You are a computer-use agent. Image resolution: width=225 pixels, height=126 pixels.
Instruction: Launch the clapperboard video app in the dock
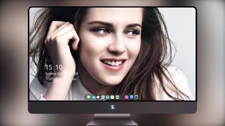107,97
